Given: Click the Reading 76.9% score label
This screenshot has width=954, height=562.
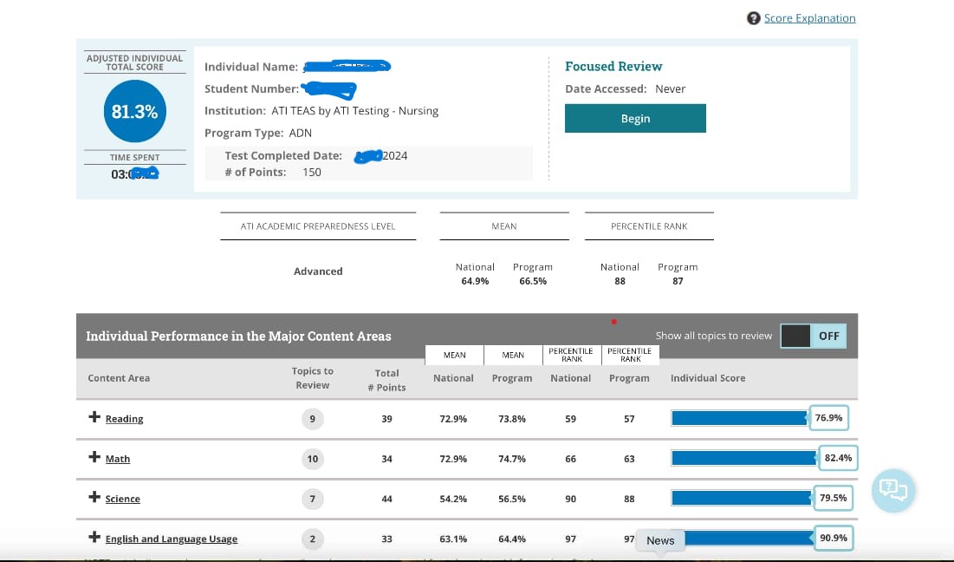Looking at the screenshot, I should pos(828,418).
